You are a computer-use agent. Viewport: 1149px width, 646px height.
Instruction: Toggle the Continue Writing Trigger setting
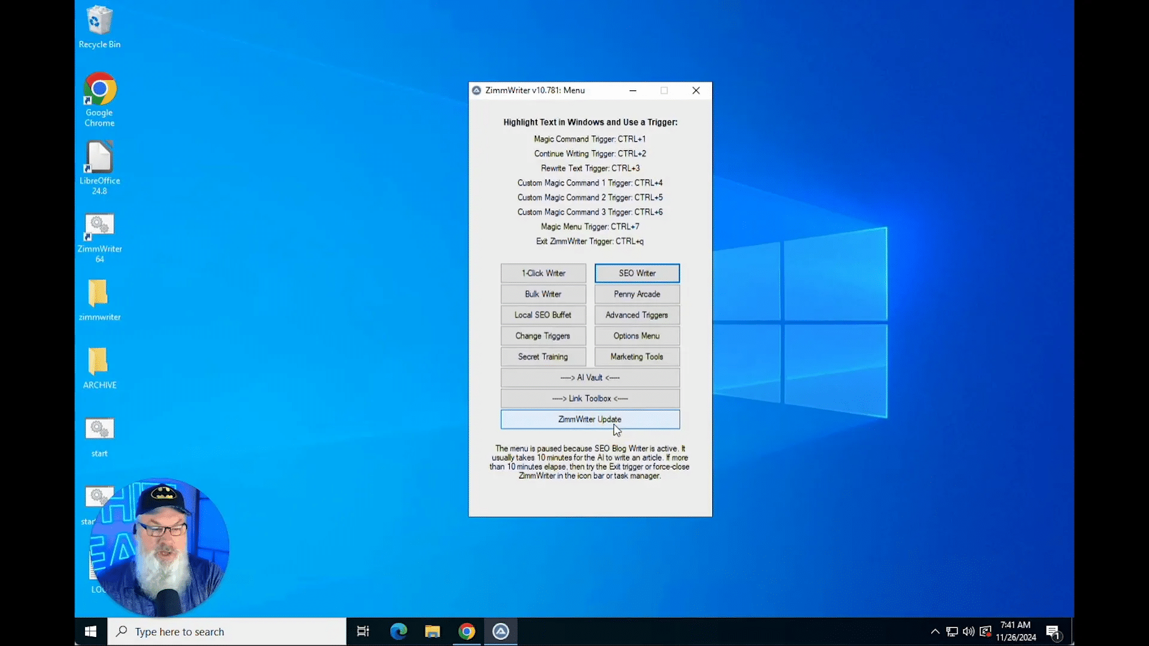589,153
